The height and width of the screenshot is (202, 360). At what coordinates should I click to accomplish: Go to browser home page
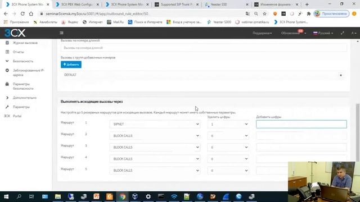tap(31, 13)
